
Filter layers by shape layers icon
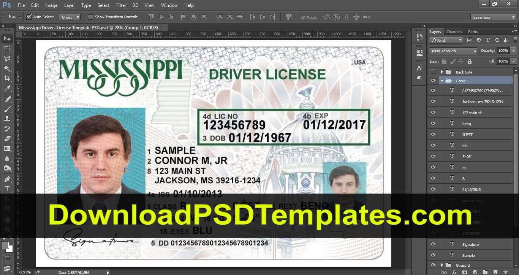(497, 40)
